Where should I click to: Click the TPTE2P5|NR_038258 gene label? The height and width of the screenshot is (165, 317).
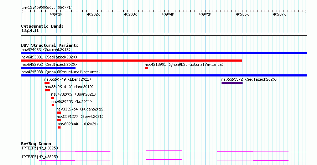coord(40,148)
